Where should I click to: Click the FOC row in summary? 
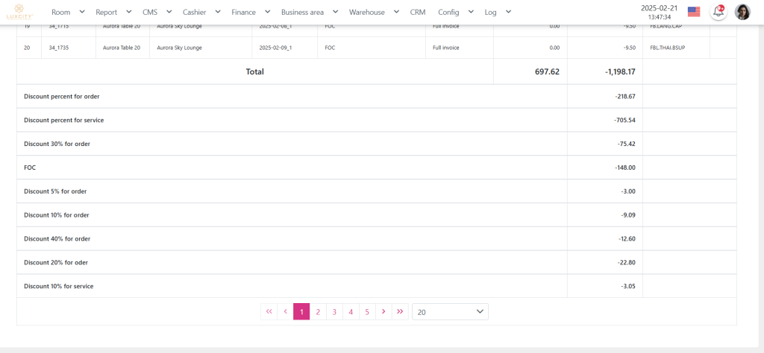[x=30, y=168]
